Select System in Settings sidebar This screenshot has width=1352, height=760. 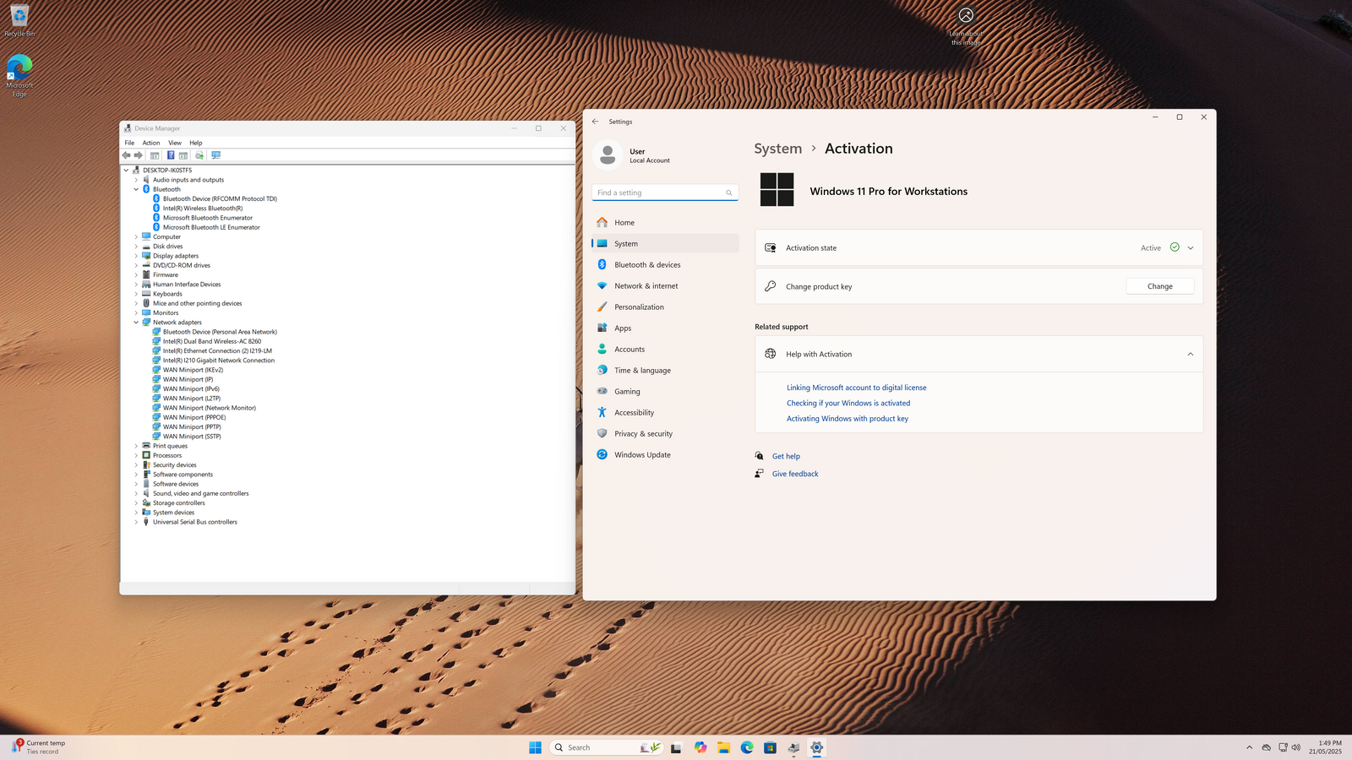click(665, 244)
